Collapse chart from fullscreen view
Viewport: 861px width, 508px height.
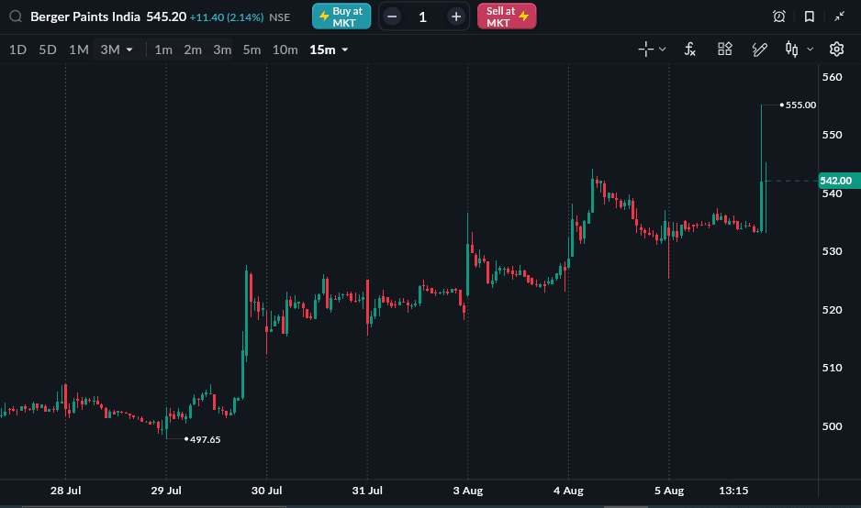tap(840, 17)
